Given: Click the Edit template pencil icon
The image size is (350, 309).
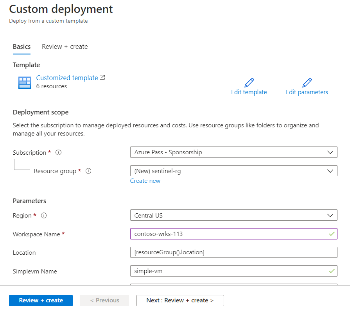Looking at the screenshot, I should 249,83.
